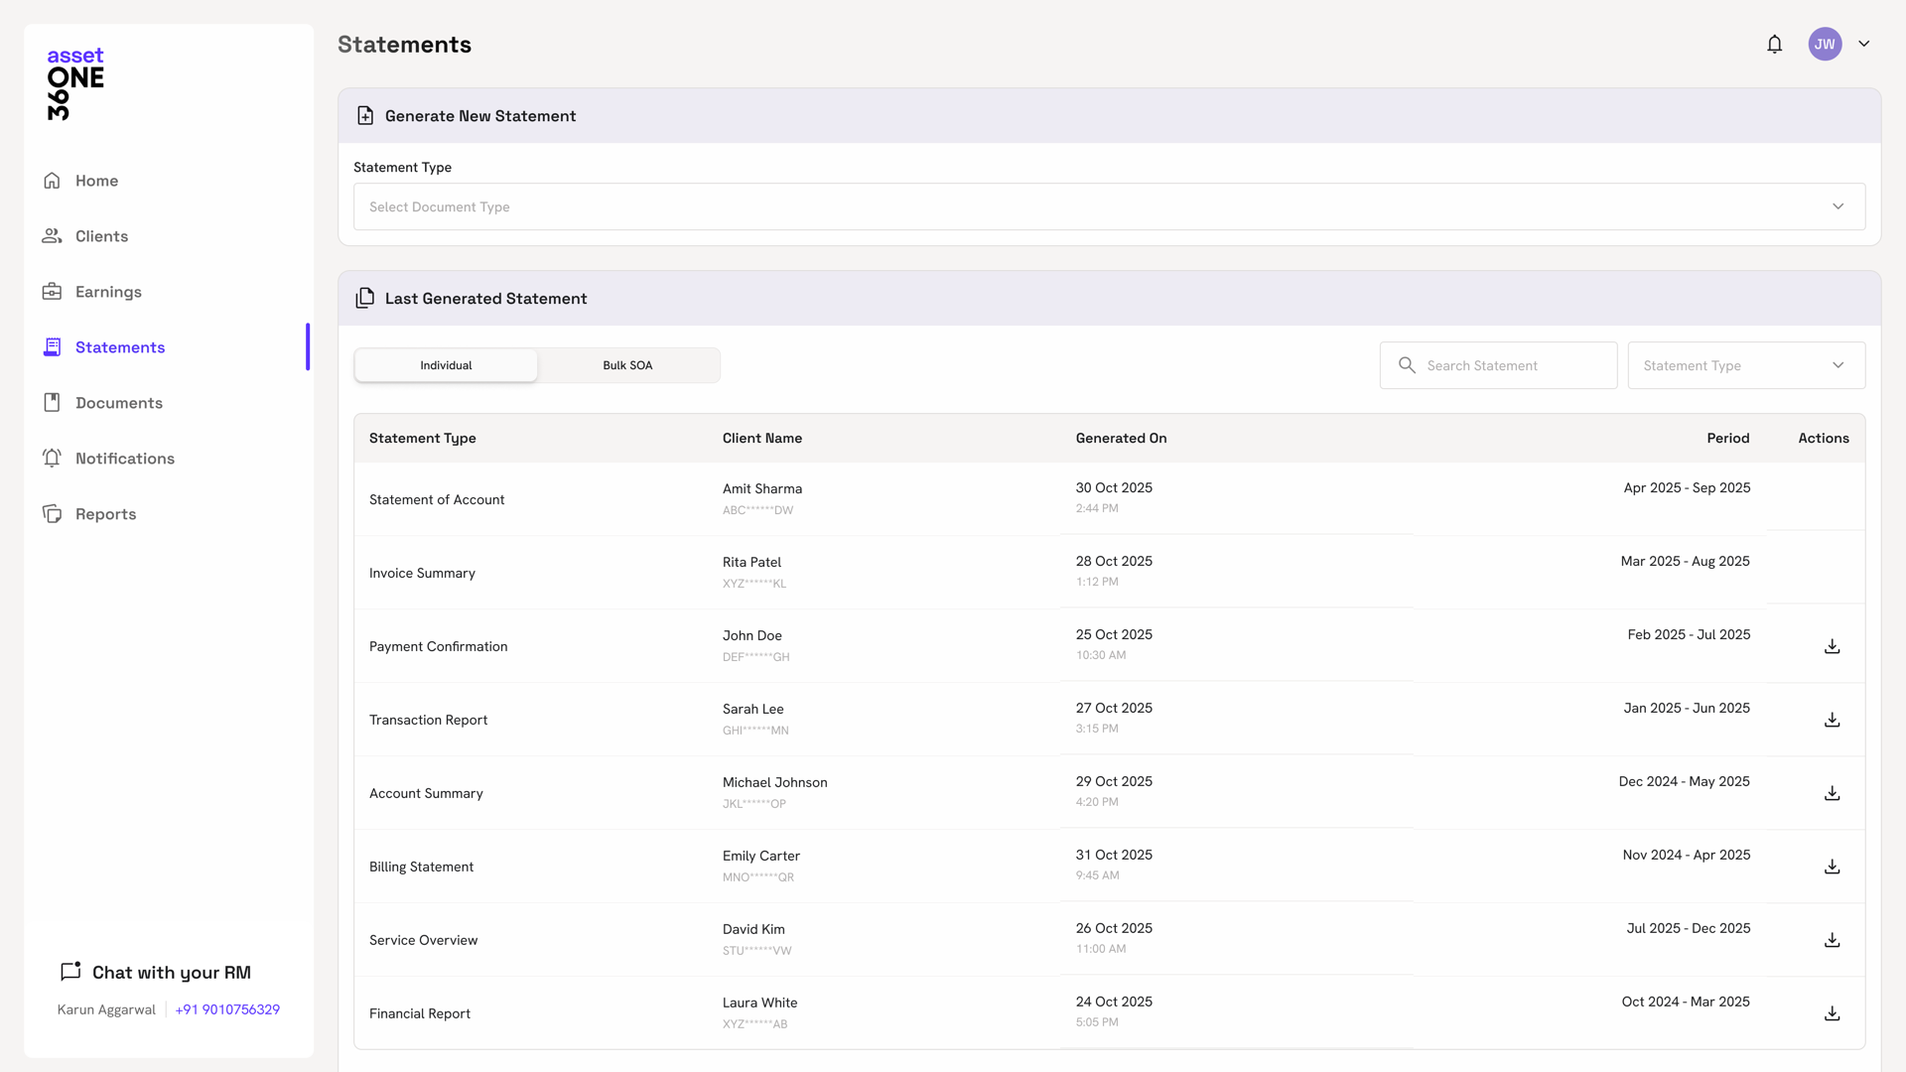
Task: Click the Chat with your RM label
Action: (x=172, y=973)
